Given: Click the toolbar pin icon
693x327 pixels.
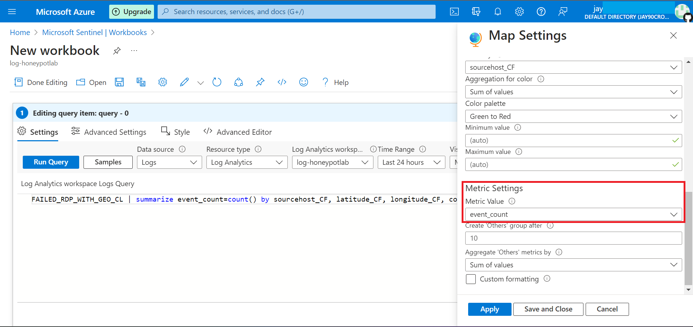Looking at the screenshot, I should pyautogui.click(x=260, y=82).
